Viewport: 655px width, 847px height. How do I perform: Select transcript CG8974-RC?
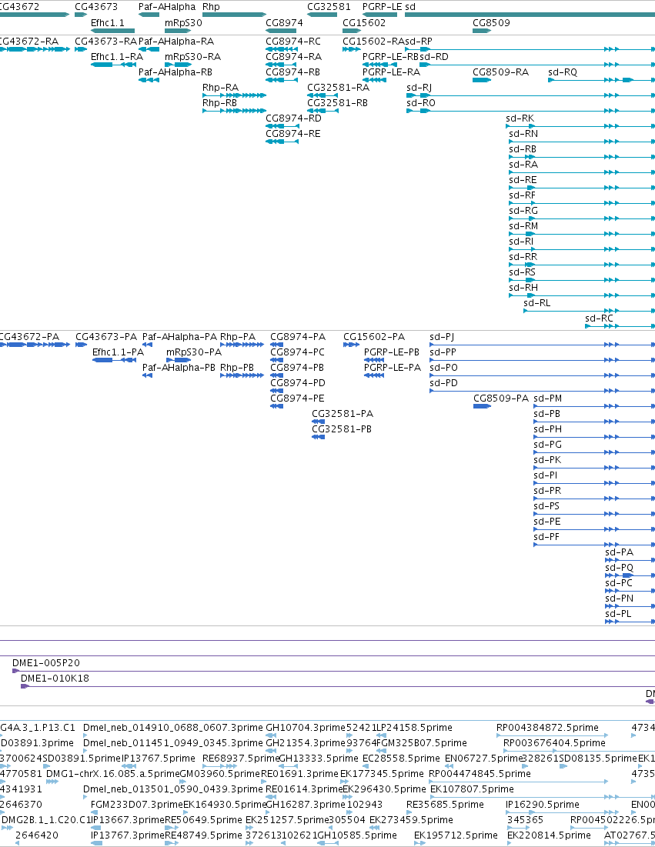click(293, 42)
